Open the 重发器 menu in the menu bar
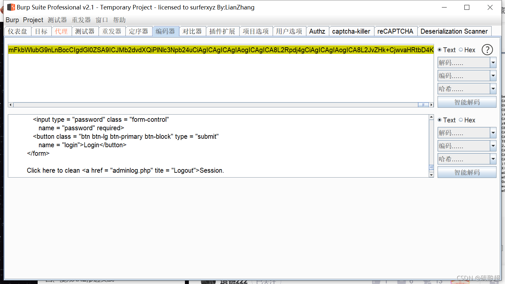 pos(81,20)
